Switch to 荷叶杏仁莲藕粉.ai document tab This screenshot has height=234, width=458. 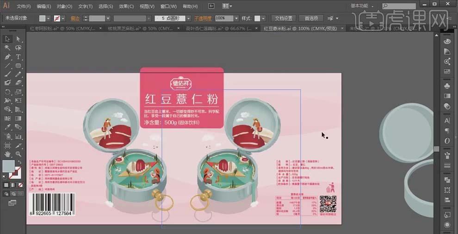[219, 28]
